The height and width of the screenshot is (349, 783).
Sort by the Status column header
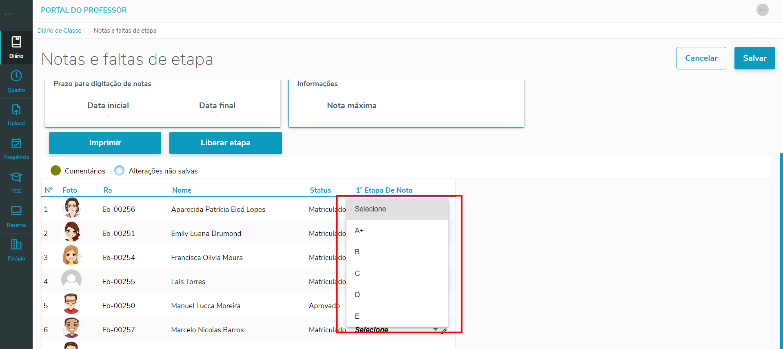tap(320, 190)
